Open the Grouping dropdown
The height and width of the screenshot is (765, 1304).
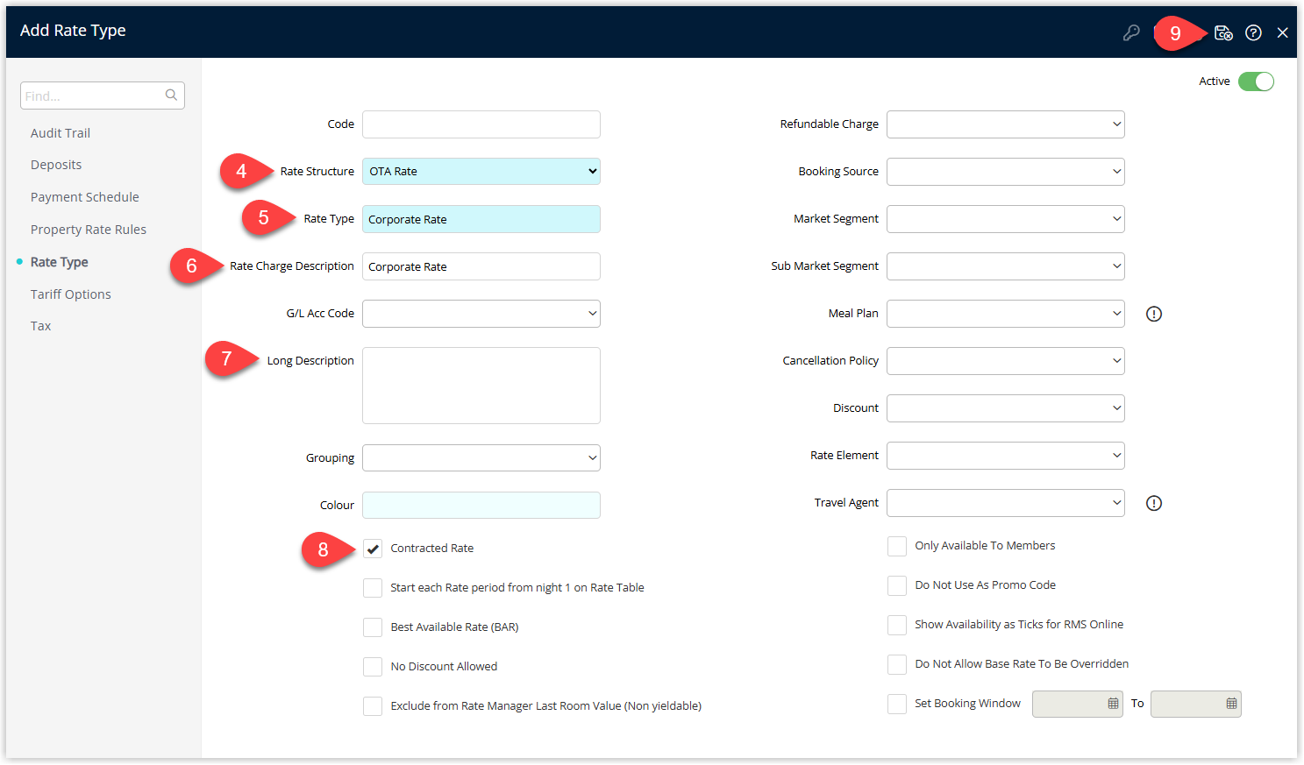[x=481, y=457]
